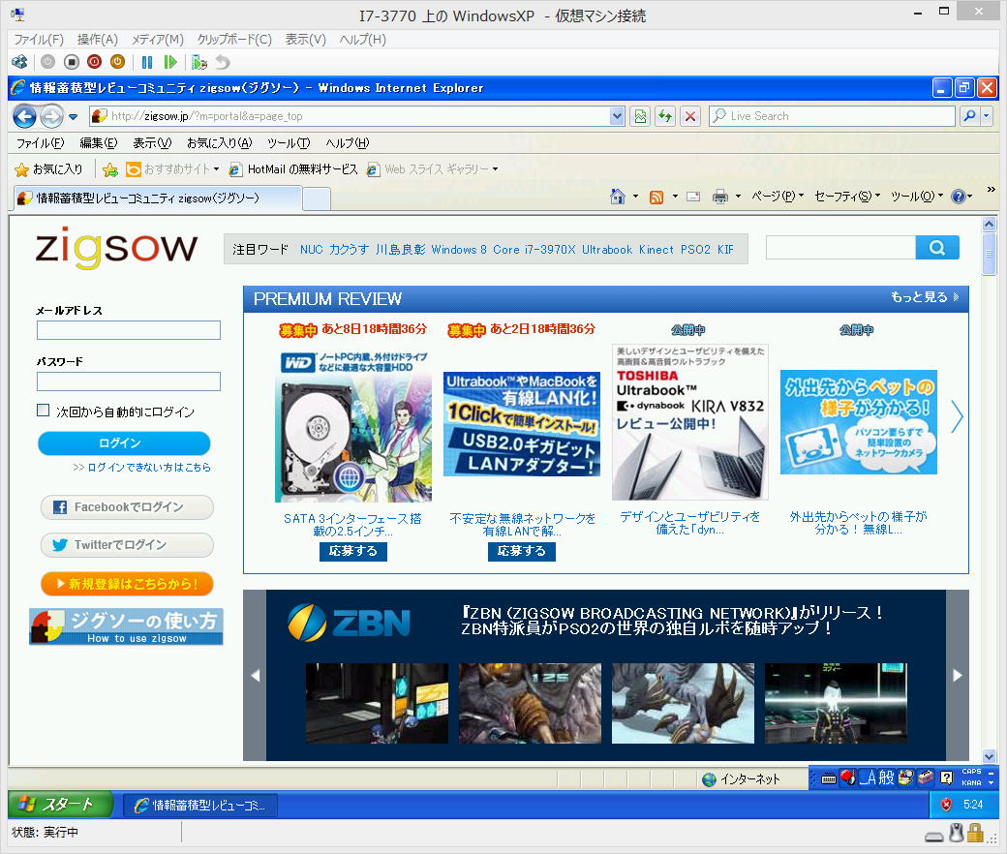The image size is (1007, 854).
Task: Click the Ctrl+Alt+Del icon in VM toolbar
Action: pos(20,62)
